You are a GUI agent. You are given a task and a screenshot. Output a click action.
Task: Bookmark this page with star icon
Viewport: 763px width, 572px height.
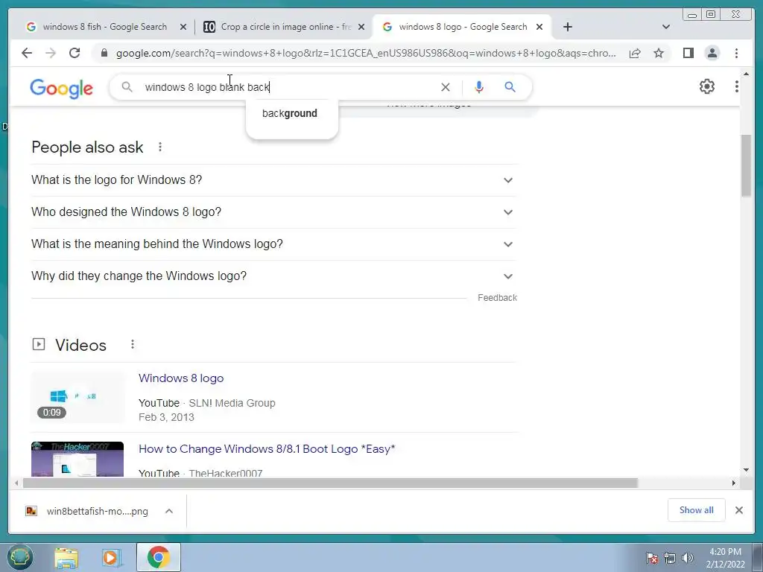click(659, 53)
